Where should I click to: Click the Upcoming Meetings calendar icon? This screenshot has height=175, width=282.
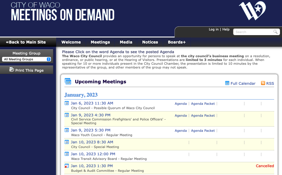[68, 81]
